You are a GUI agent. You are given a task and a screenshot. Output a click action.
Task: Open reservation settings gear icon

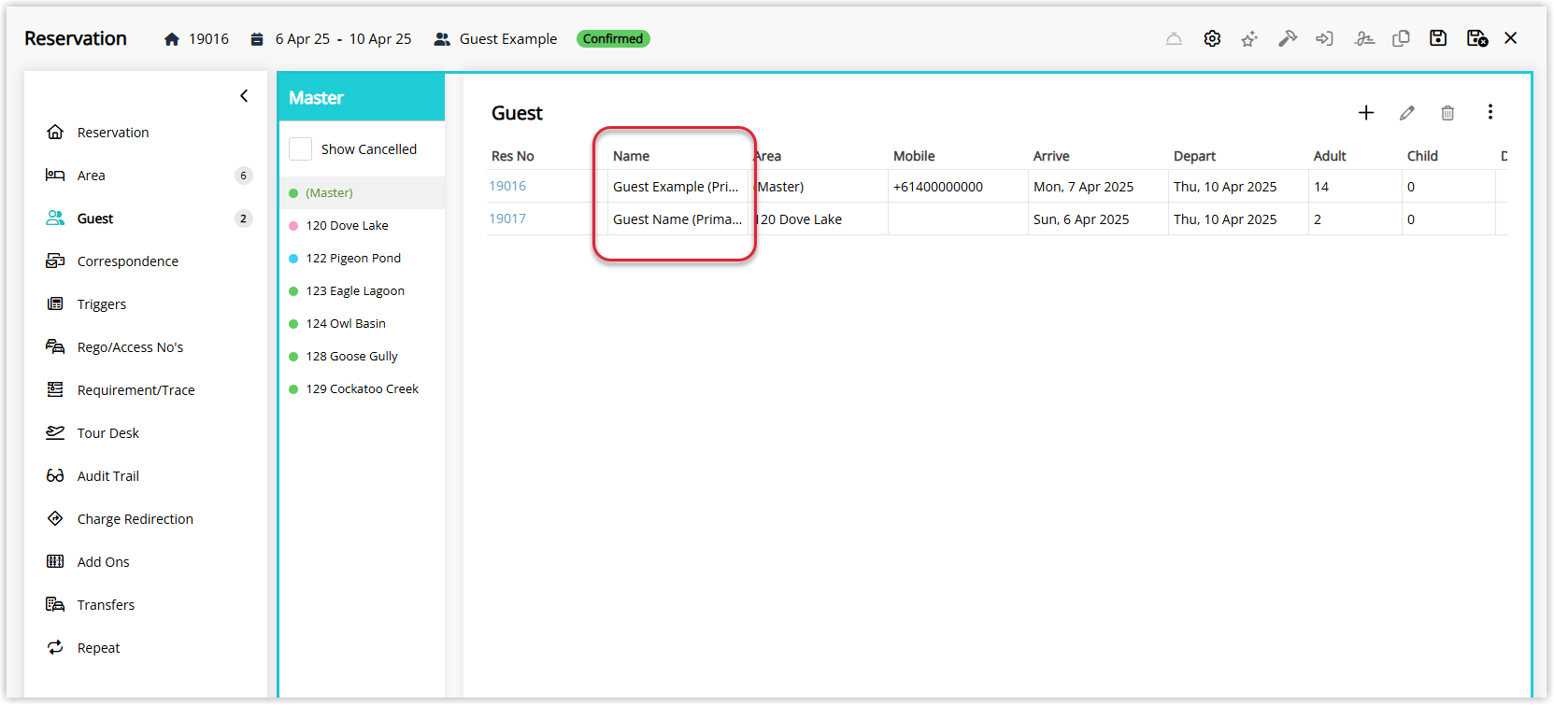1212,38
